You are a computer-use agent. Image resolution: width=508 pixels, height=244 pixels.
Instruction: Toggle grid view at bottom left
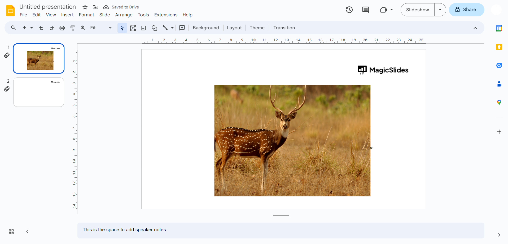(x=11, y=232)
